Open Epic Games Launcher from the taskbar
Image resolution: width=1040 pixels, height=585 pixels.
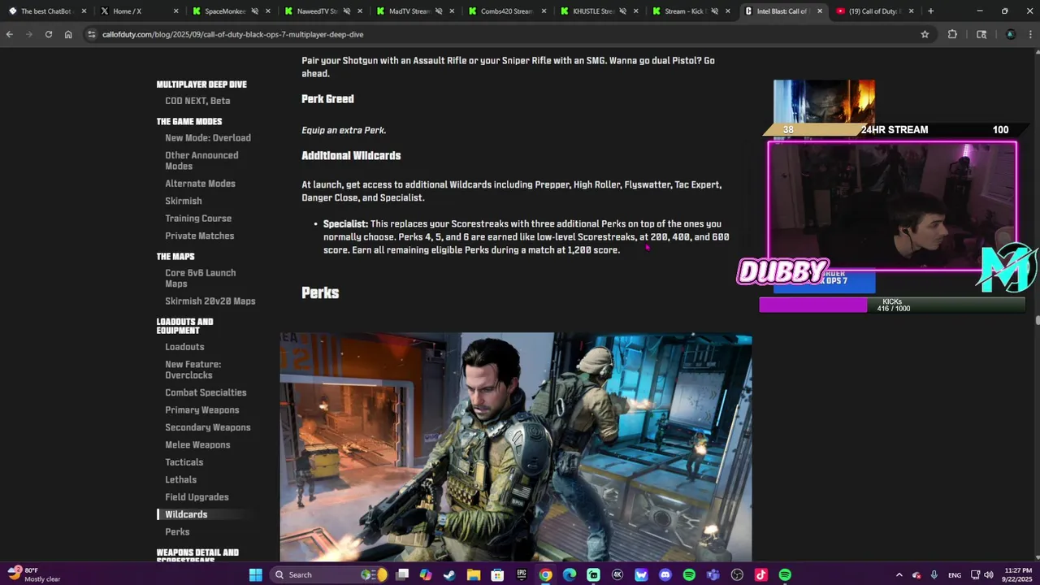coord(522,574)
